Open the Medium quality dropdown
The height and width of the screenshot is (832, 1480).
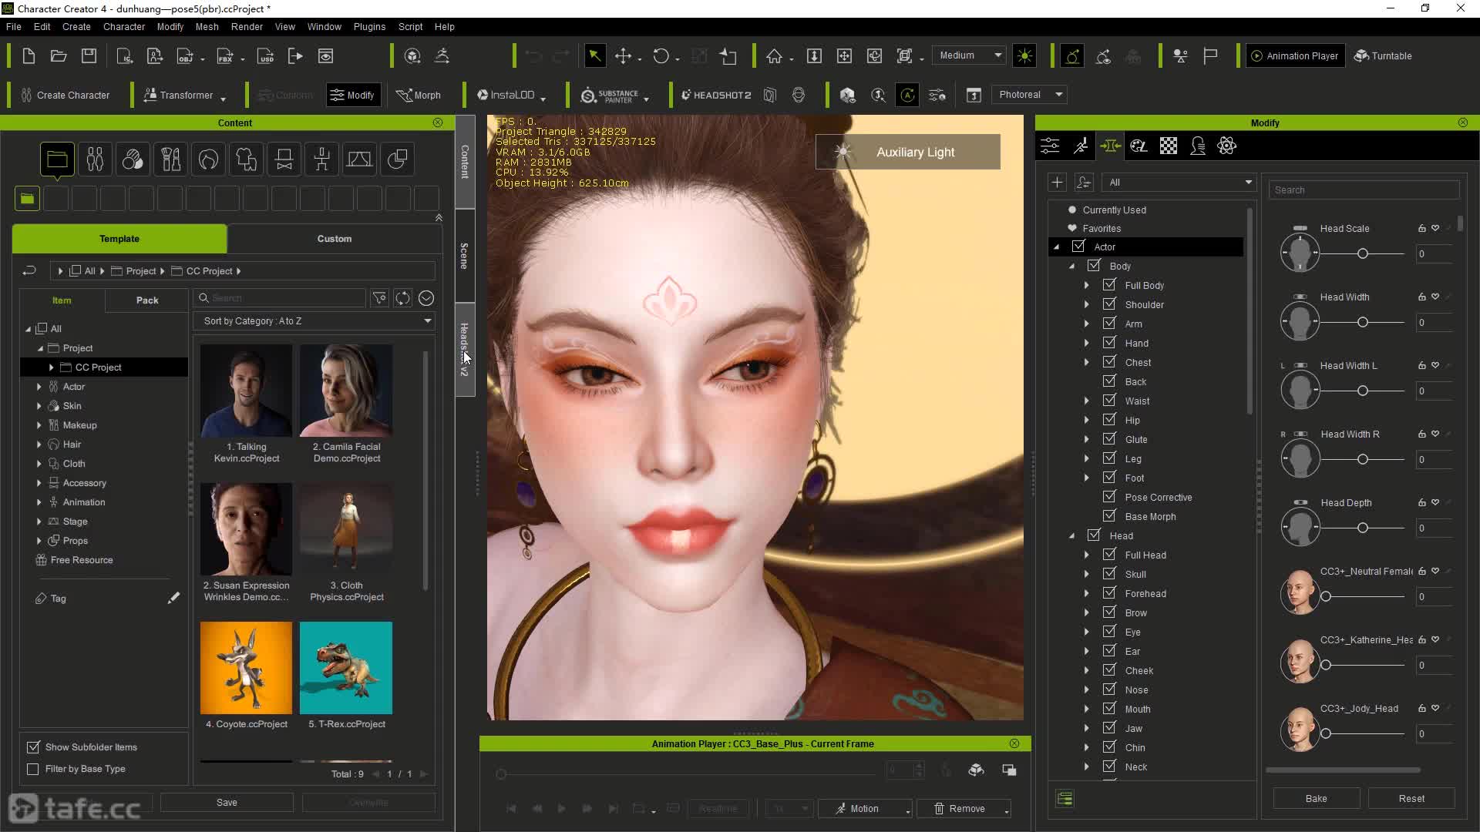coord(969,55)
